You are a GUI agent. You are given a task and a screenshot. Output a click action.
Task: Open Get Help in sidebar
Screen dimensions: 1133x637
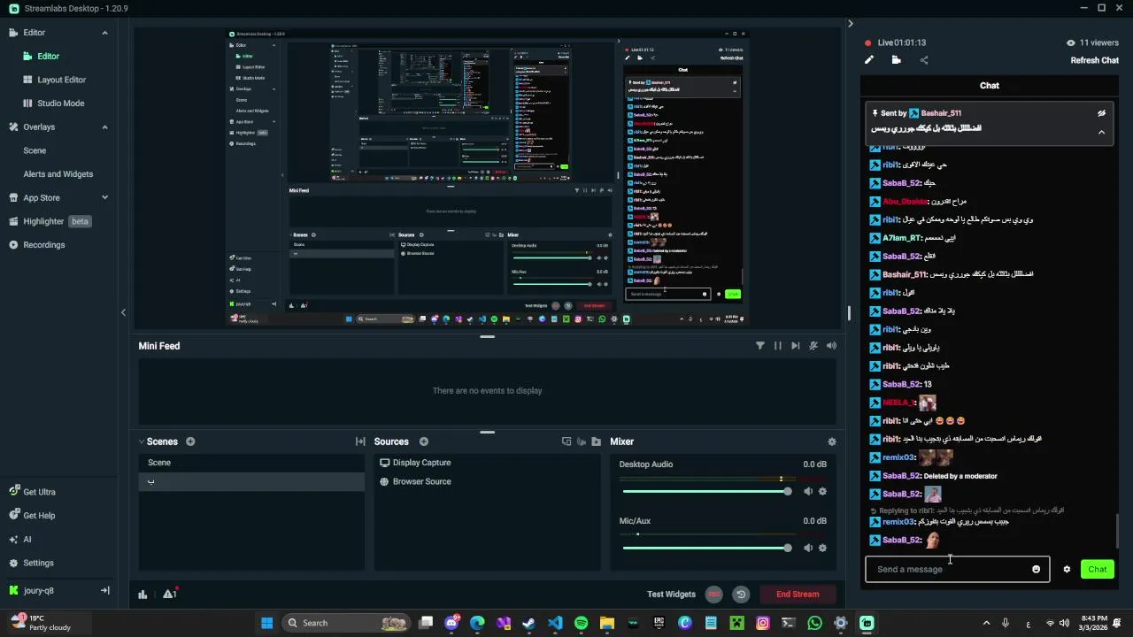point(39,516)
